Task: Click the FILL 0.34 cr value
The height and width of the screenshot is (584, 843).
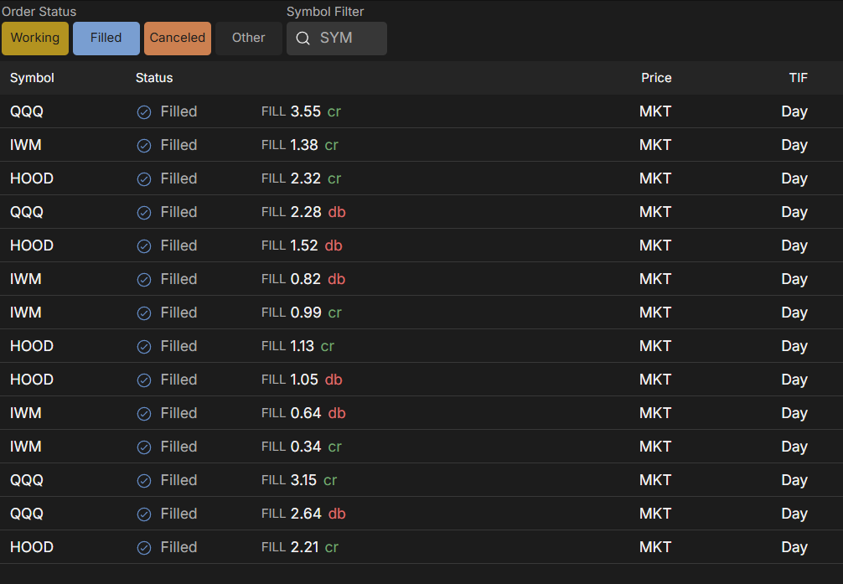Action: coord(302,447)
